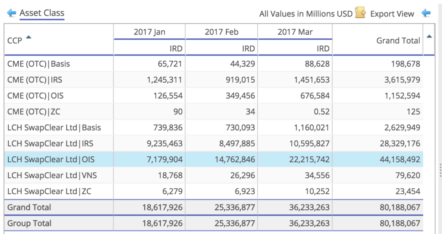Click the value 22,215,742

click(x=309, y=160)
